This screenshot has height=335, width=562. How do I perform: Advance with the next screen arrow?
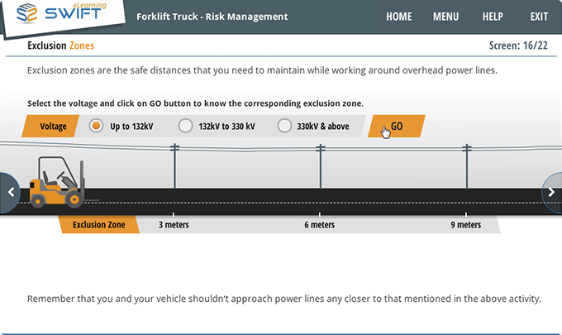tap(551, 192)
